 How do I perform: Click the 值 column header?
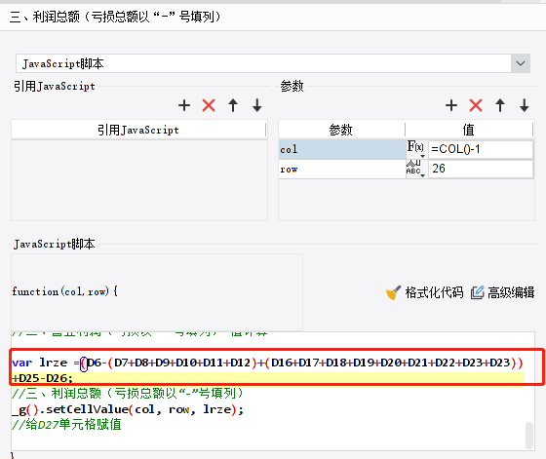(469, 130)
